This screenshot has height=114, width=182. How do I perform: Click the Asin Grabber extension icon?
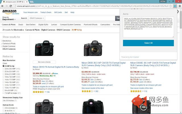(175, 6)
